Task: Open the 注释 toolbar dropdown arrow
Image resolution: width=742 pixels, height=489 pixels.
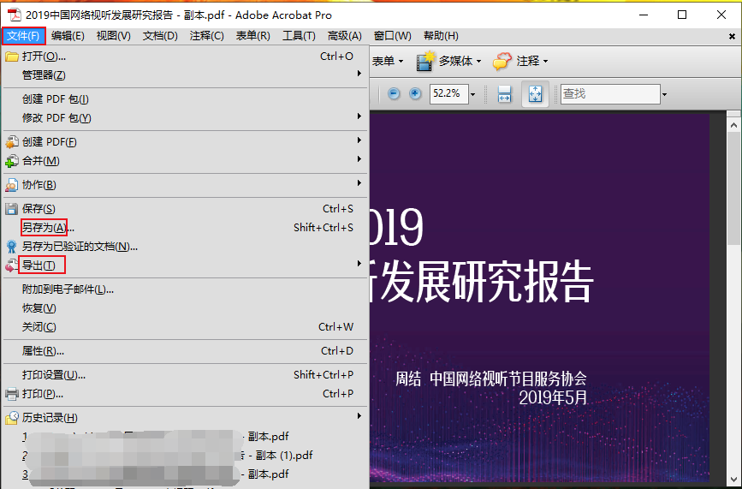Action: tap(546, 61)
